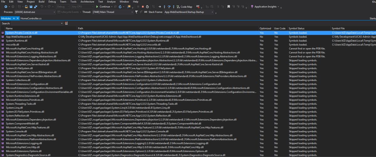Click the pin icon on Modules tab
Screen dimensions: 376x157
coord(13,18)
